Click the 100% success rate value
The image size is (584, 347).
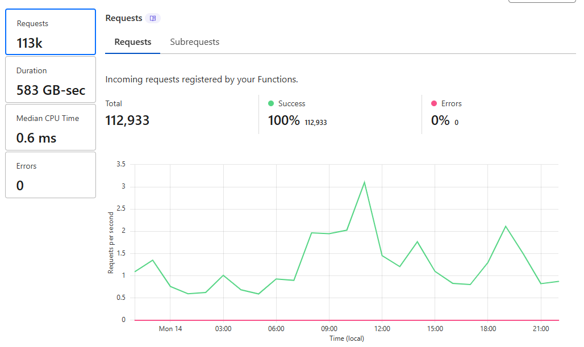tap(283, 120)
